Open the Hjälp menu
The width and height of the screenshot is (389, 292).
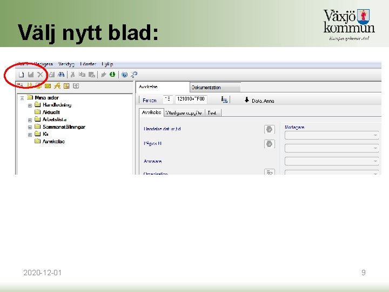[108, 64]
